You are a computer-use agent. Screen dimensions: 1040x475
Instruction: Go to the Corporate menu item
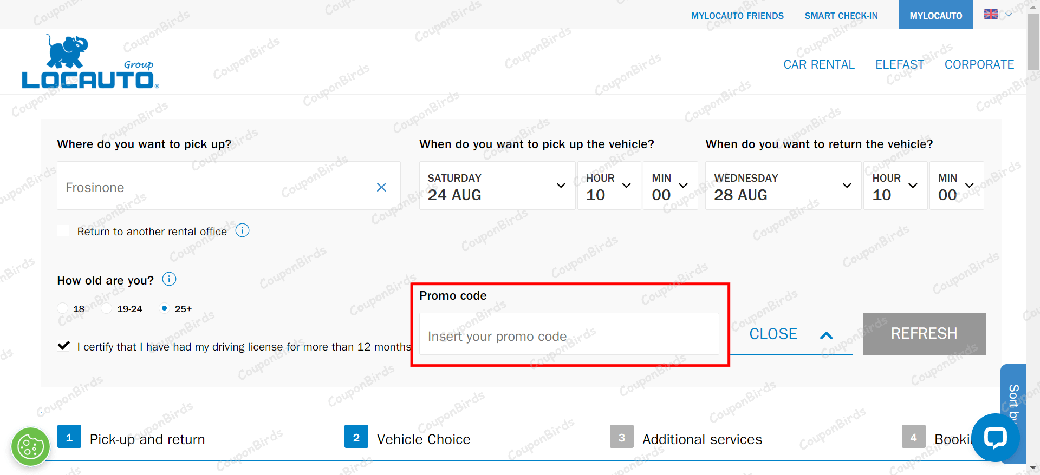pos(979,65)
